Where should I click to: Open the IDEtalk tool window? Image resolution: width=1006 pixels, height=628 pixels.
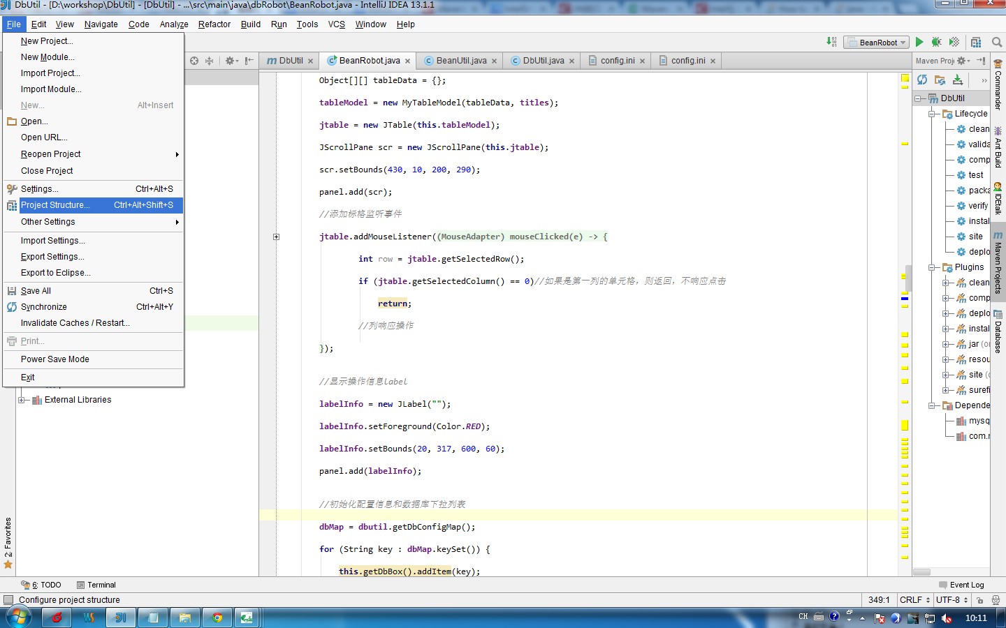click(x=998, y=199)
